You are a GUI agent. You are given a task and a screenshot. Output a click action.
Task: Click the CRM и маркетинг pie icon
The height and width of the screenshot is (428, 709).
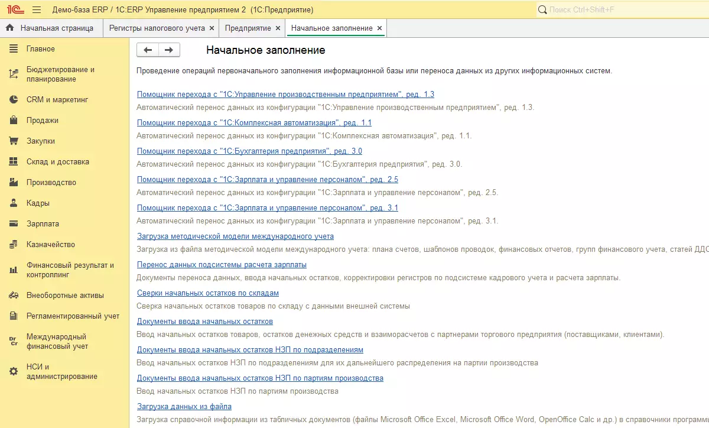tap(14, 100)
